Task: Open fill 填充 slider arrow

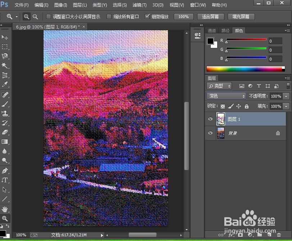Action: click(x=286, y=106)
